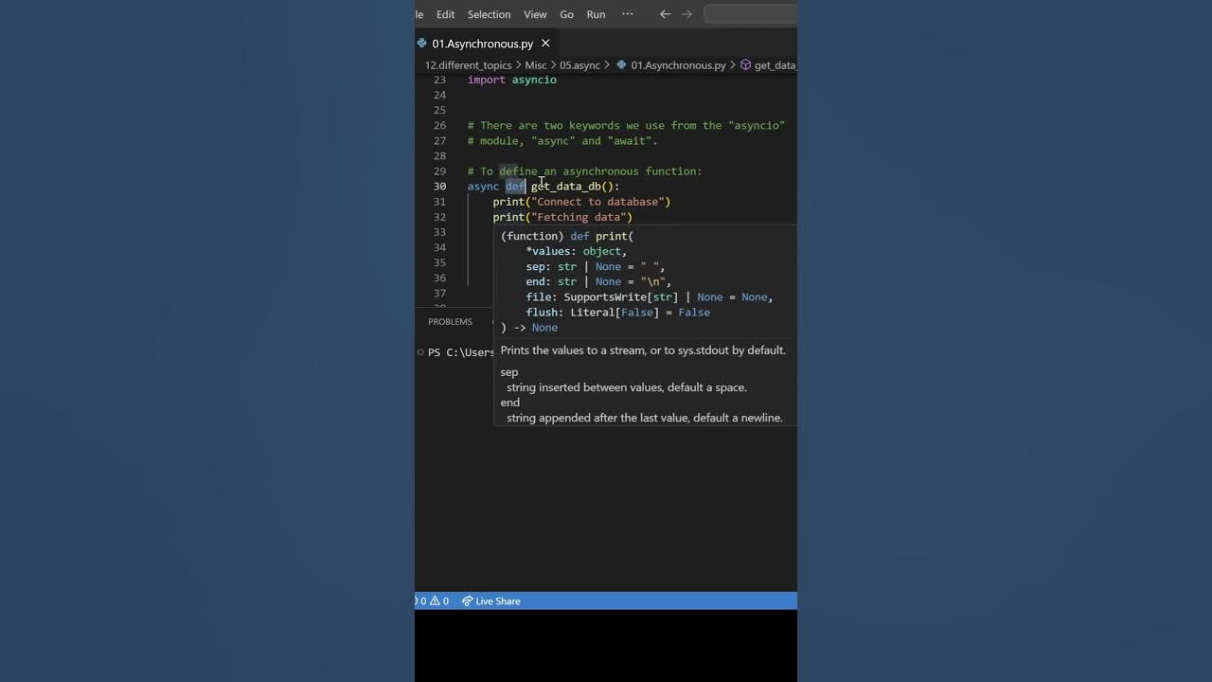Click print("Fetching data") line
This screenshot has width=1212, height=682.
point(562,217)
